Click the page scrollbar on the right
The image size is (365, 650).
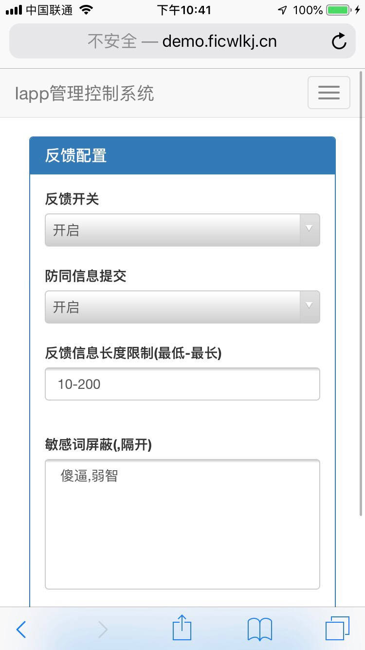point(361,292)
